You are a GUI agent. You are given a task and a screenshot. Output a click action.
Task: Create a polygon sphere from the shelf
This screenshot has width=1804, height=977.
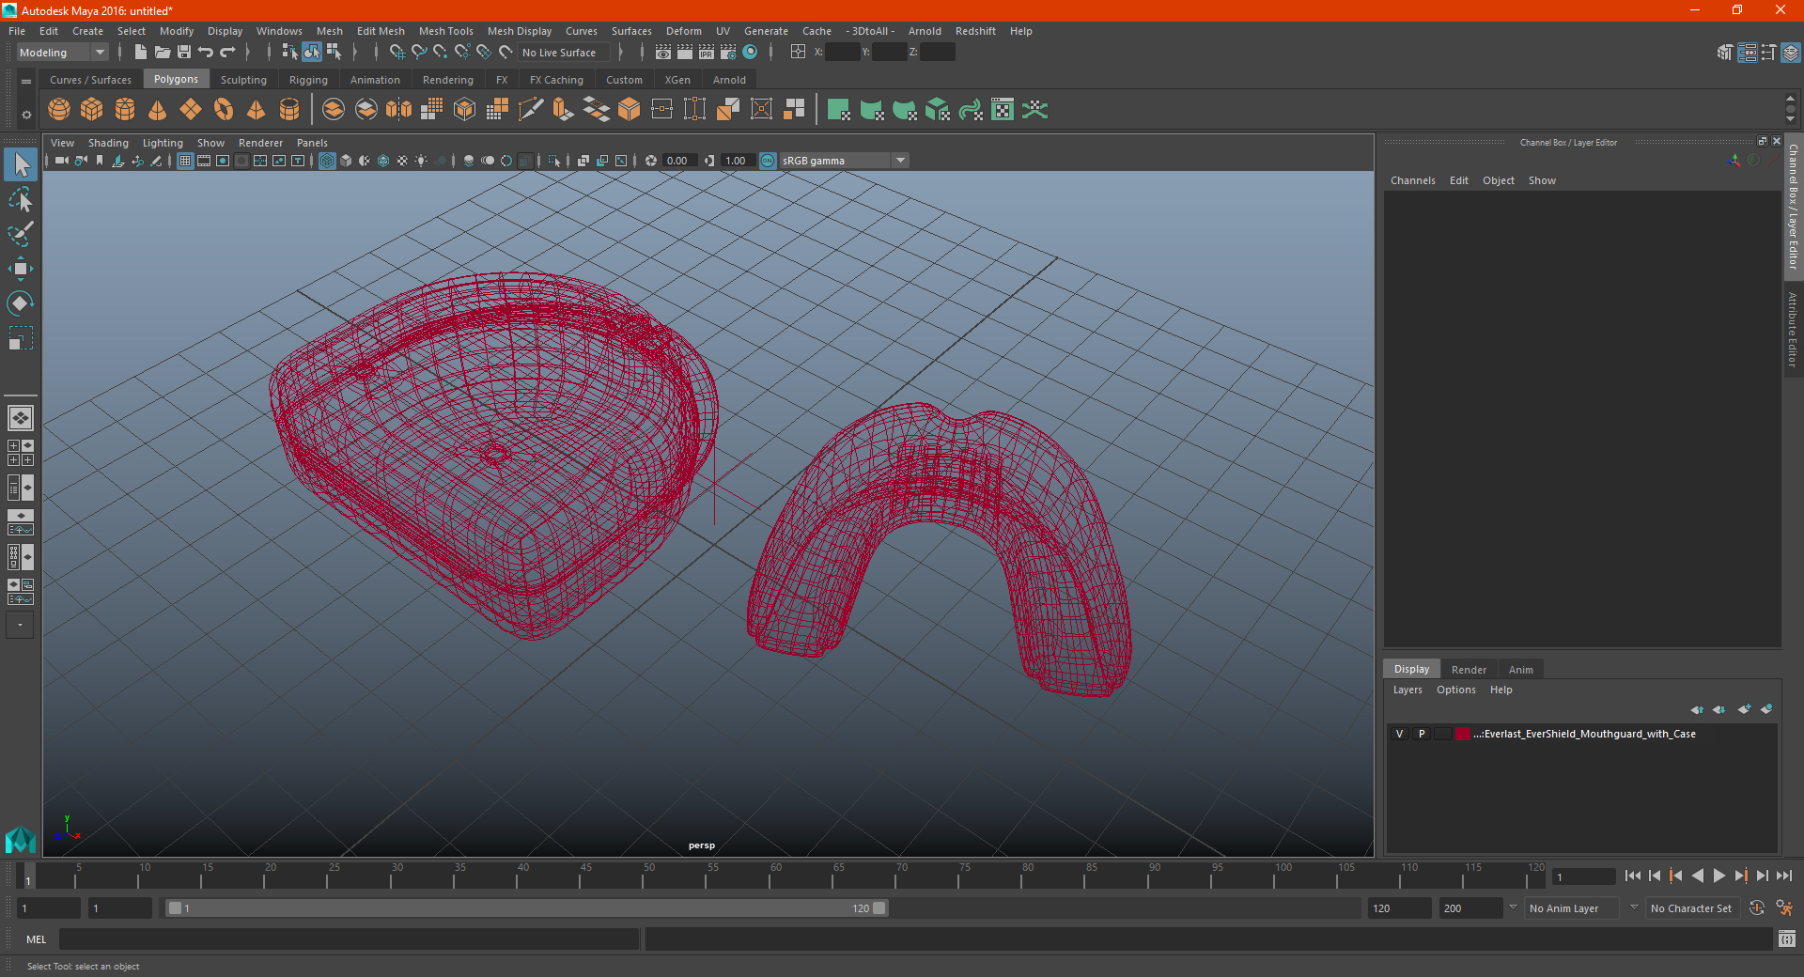(59, 110)
